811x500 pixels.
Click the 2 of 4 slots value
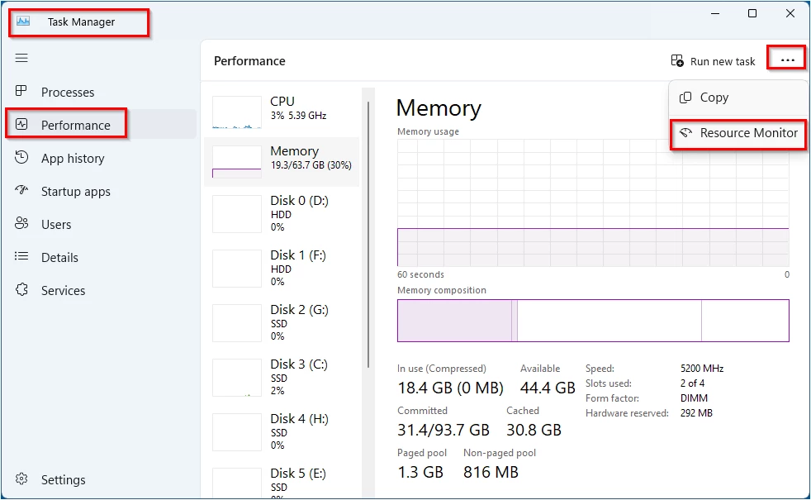tap(693, 383)
